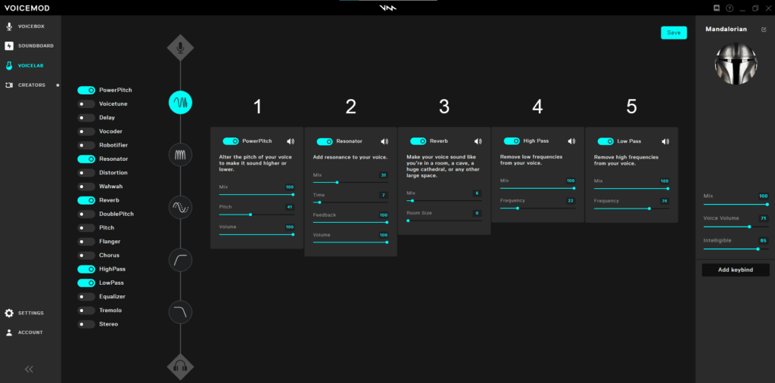Open the Voicelab section label
Viewport: 775px width, 383px height.
point(30,65)
